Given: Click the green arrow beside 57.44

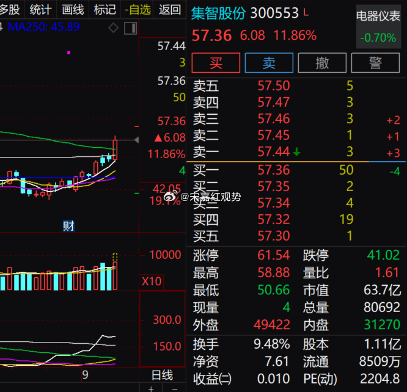Looking at the screenshot, I should pyautogui.click(x=296, y=151).
